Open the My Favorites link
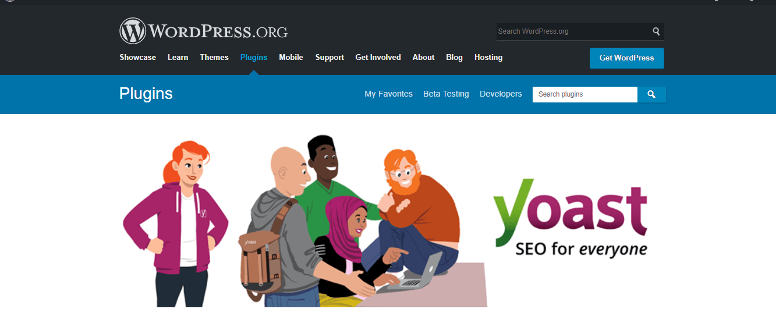 pos(389,94)
